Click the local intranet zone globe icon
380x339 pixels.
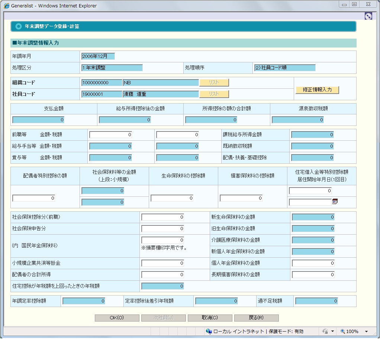209,331
